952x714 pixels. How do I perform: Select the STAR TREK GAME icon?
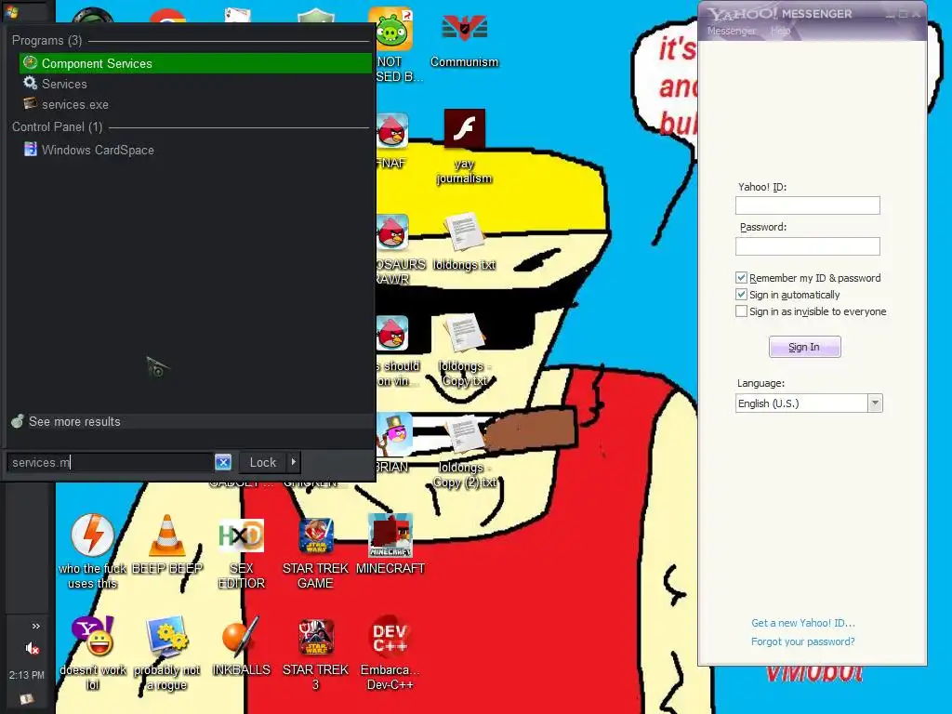coord(316,552)
